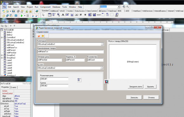The height and width of the screenshot is (117, 184).
Task: Expand the GroupBox1 node in Object TreeView
Action: coord(2,55)
